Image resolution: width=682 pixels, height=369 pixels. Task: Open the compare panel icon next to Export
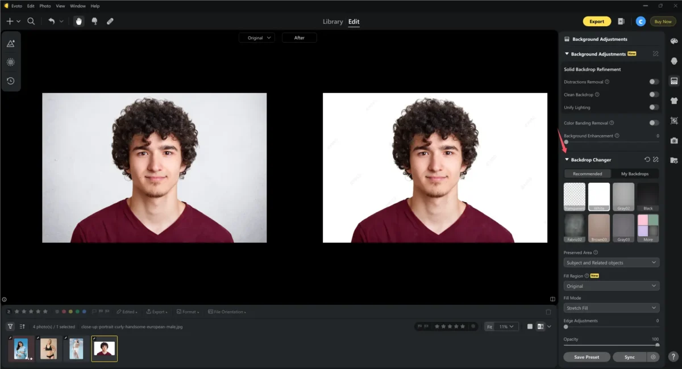coord(621,22)
